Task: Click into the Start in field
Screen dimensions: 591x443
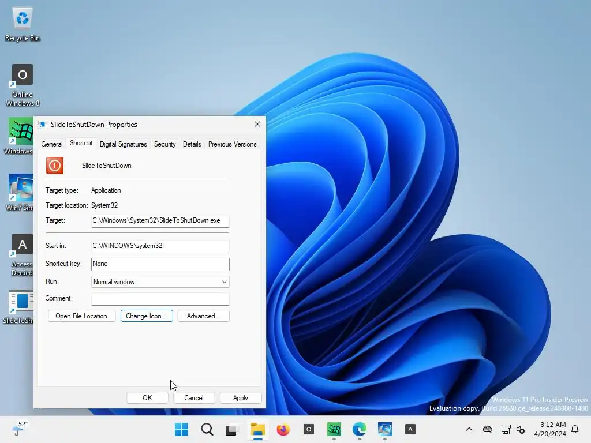Action: click(x=160, y=246)
